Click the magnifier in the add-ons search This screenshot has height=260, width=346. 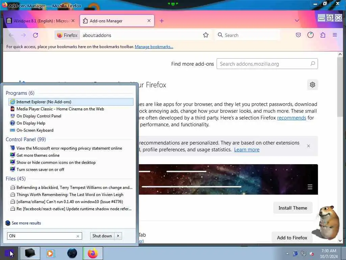click(313, 64)
